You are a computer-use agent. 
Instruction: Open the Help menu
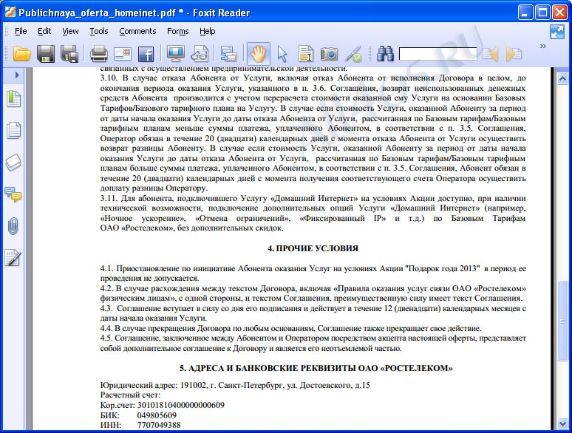coord(207,31)
